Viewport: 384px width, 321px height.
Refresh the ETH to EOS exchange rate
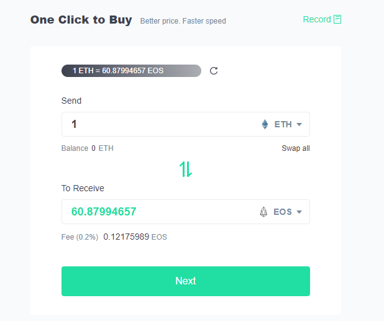tap(214, 71)
